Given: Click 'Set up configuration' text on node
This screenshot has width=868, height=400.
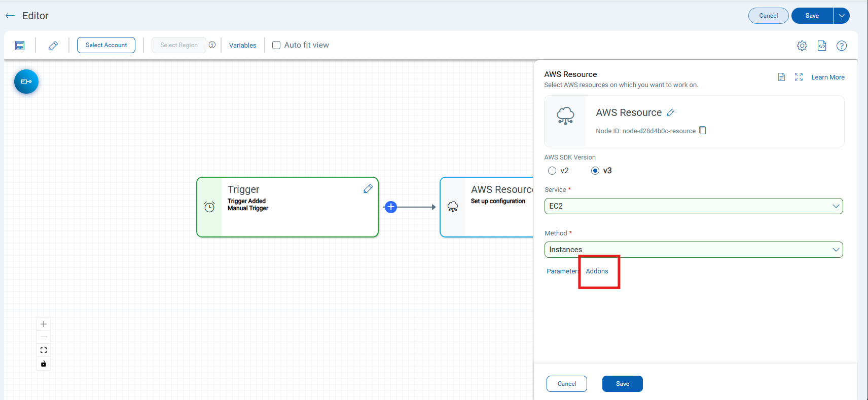Looking at the screenshot, I should 498,201.
